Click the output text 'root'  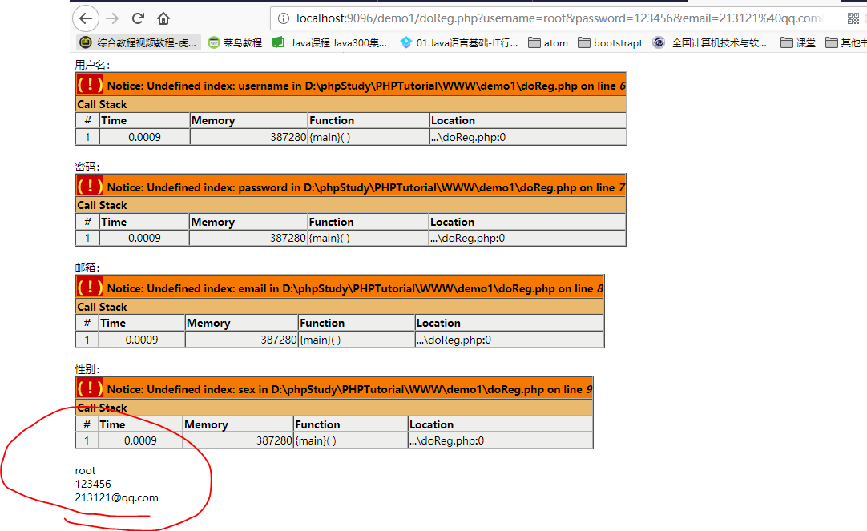85,471
